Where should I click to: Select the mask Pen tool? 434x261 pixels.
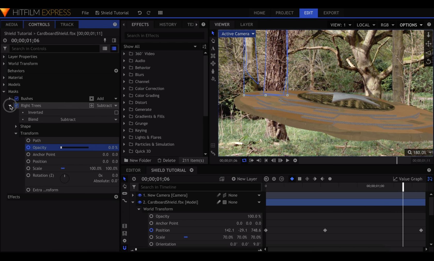(213, 71)
